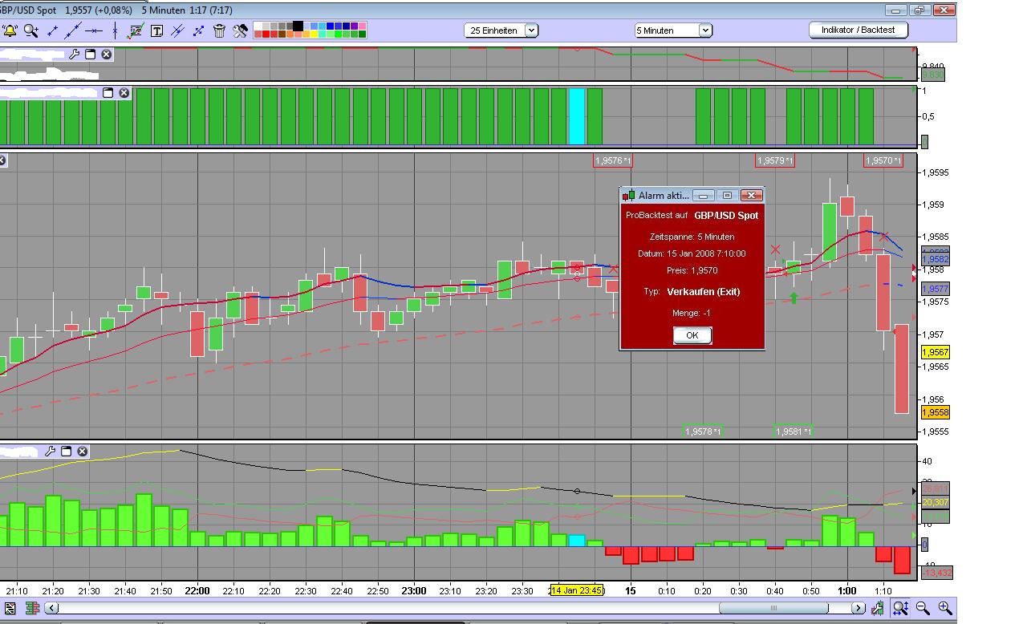Click the '-13,432' indicator value label
Screen dimensions: 1027x624
936,573
